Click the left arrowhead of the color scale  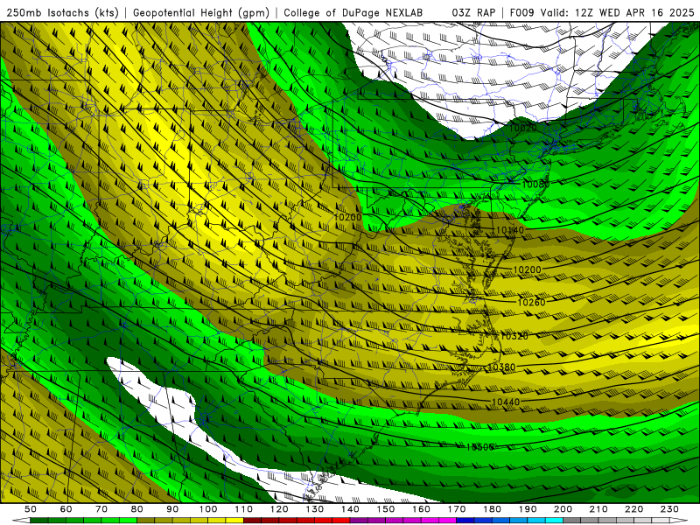(21, 521)
